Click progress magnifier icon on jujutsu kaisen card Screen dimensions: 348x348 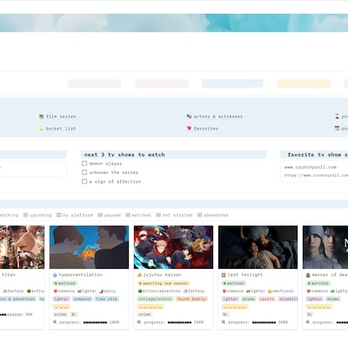pyautogui.click(x=139, y=322)
